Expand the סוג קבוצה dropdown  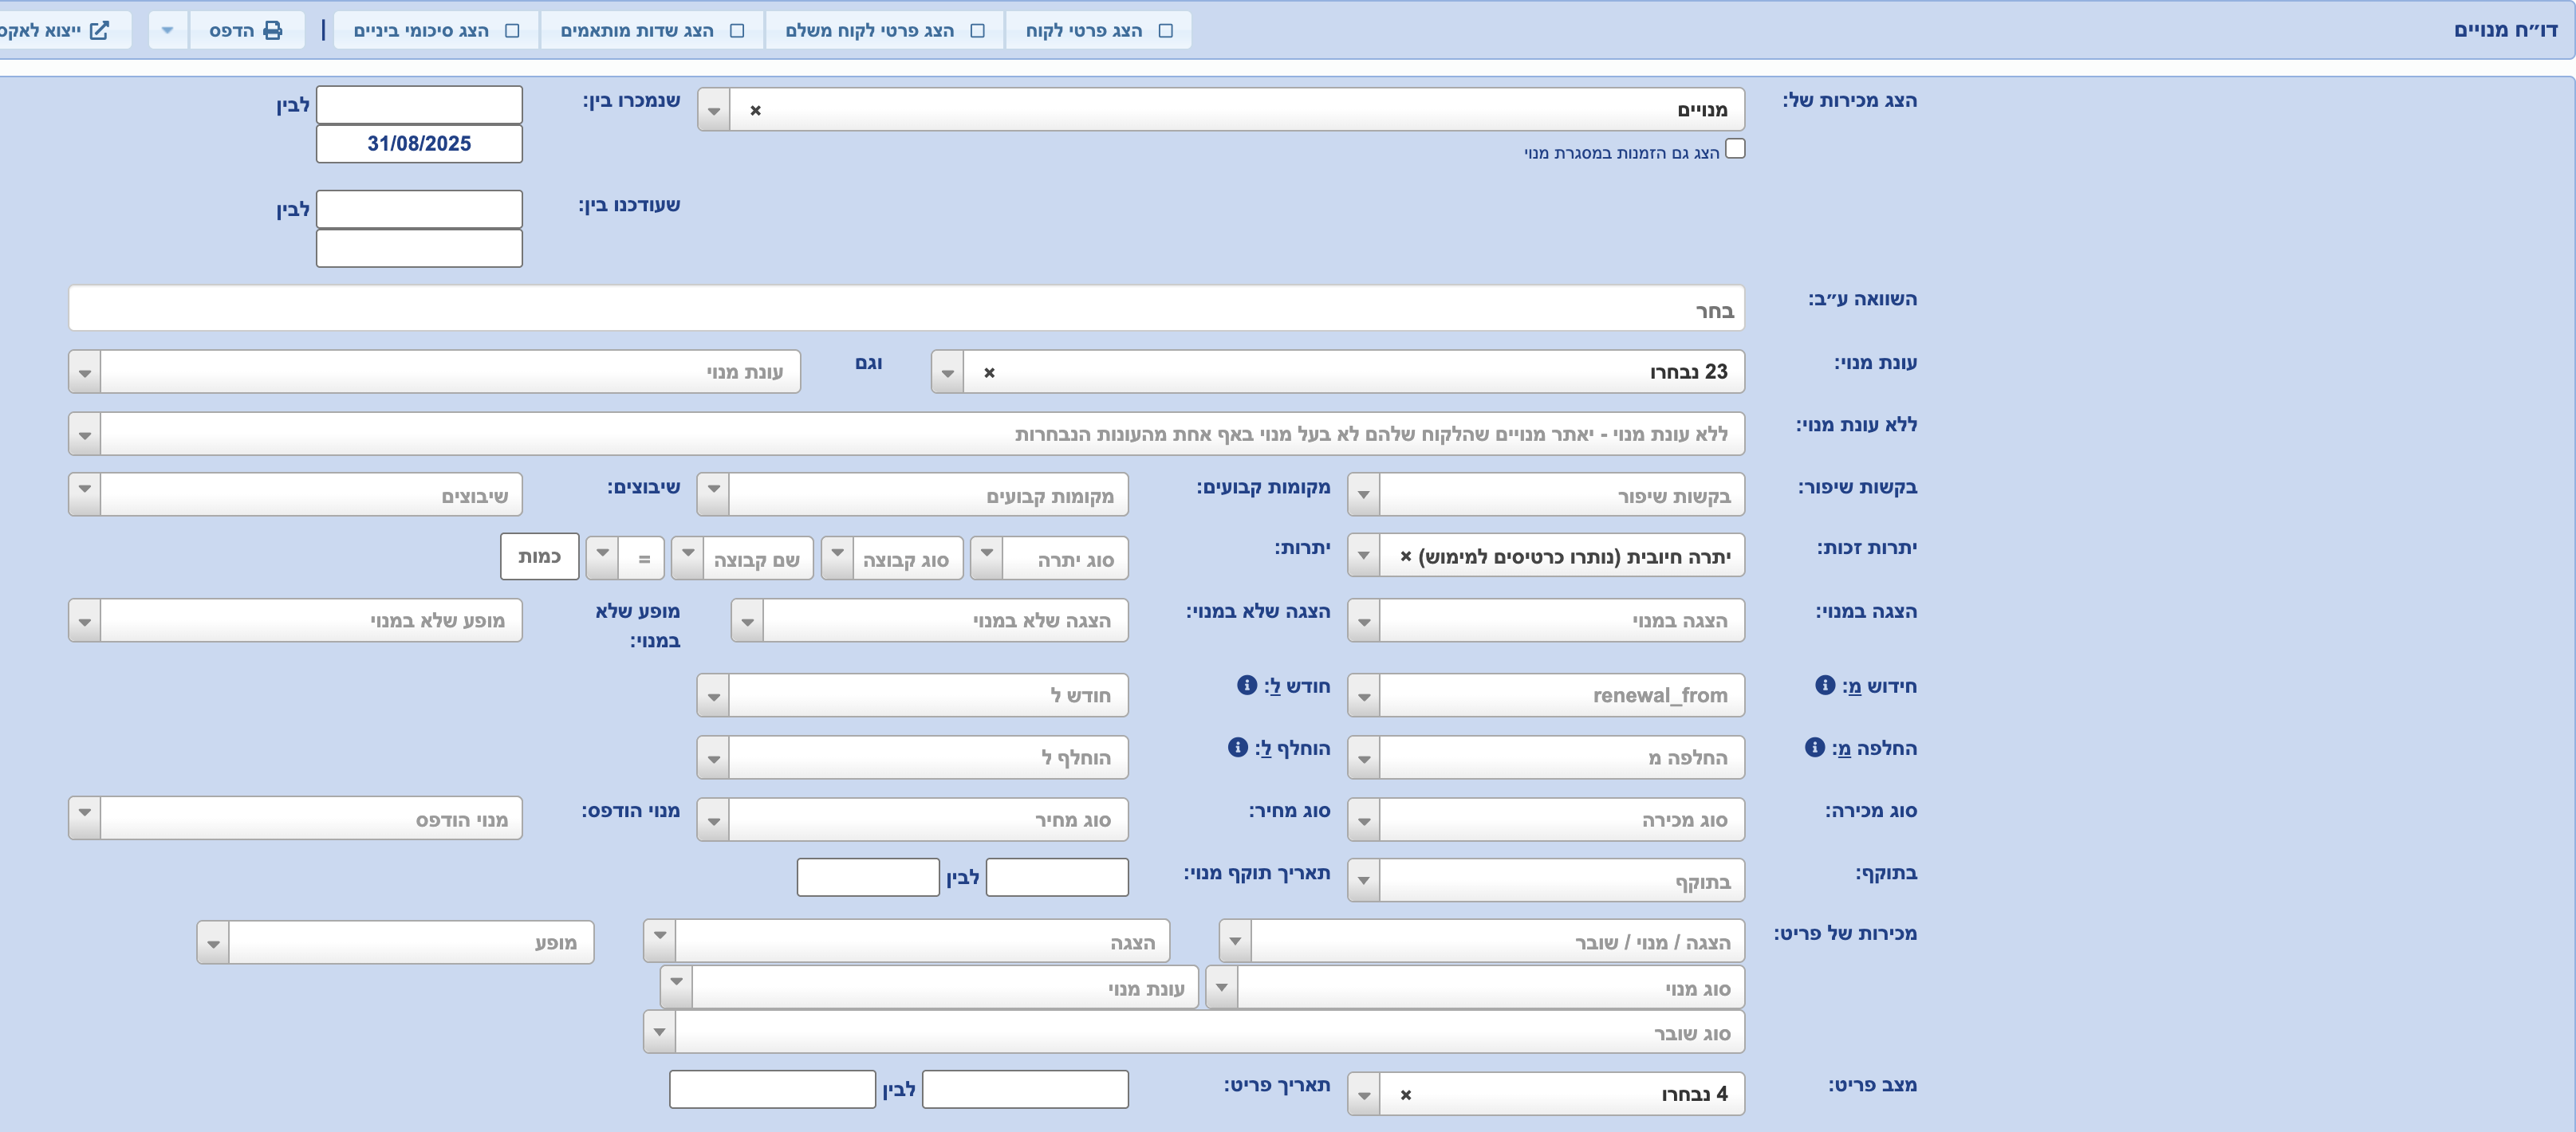pyautogui.click(x=838, y=558)
